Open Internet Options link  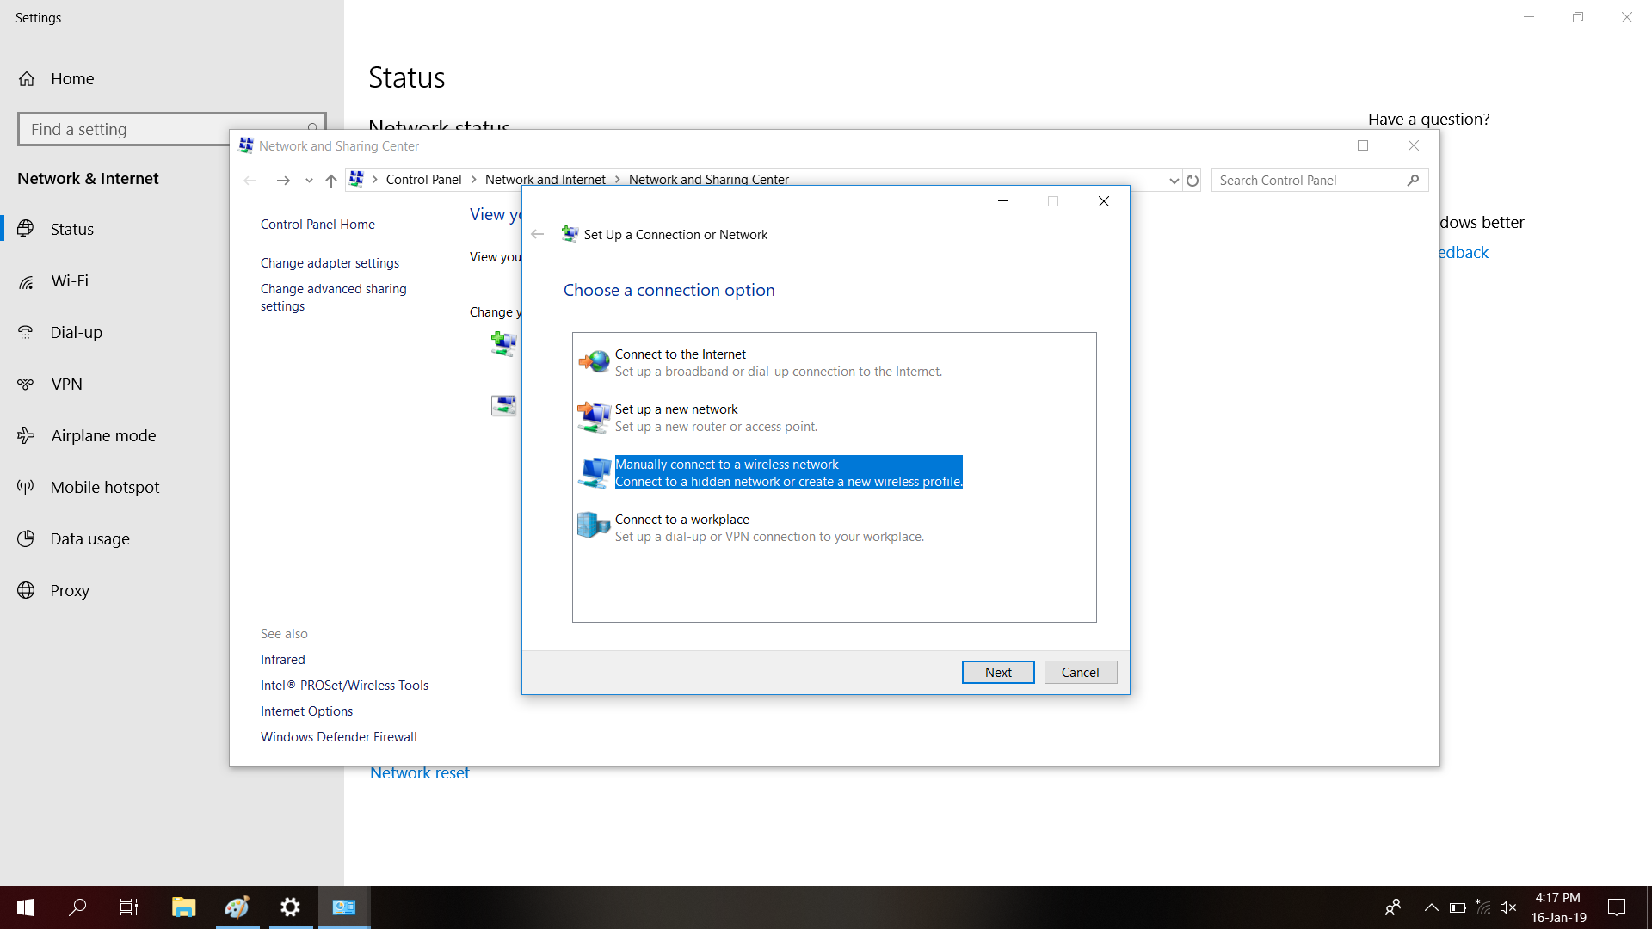pos(306,711)
